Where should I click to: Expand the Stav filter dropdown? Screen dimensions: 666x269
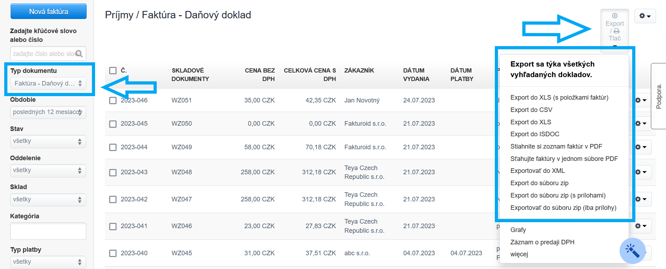point(48,141)
